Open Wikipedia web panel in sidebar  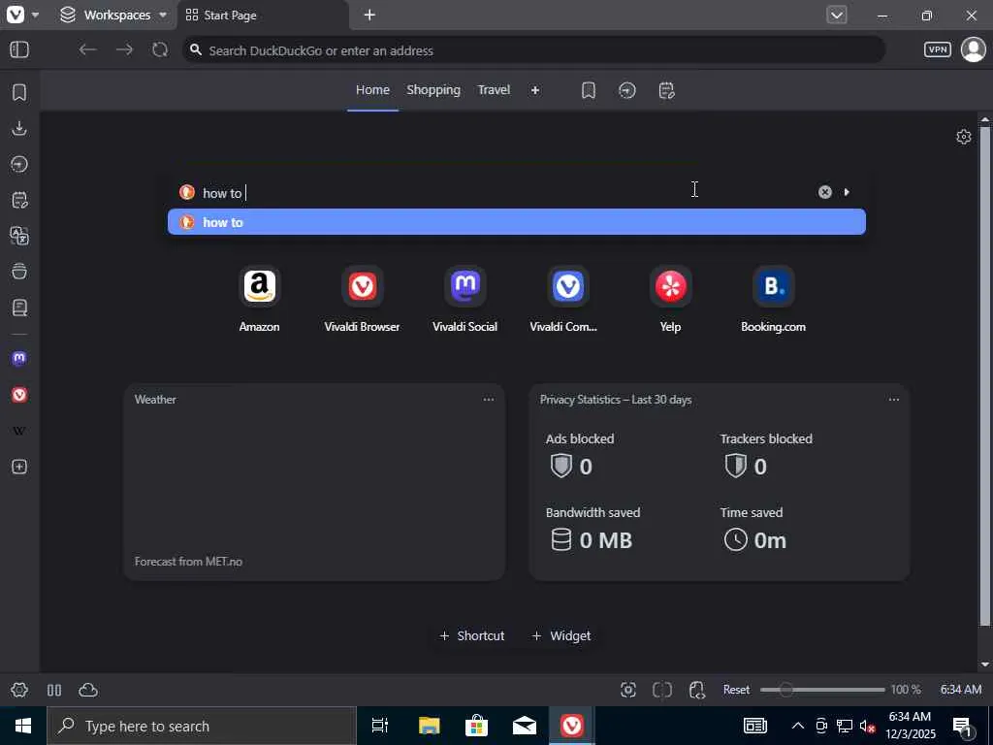(19, 431)
